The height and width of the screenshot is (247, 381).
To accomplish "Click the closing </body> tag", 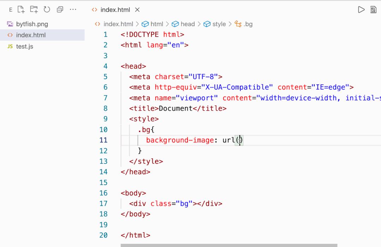I will coord(136,214).
